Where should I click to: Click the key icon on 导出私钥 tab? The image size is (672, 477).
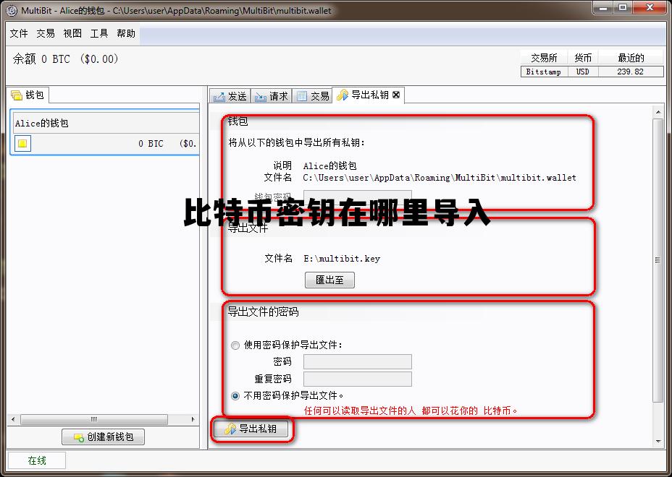coord(341,95)
